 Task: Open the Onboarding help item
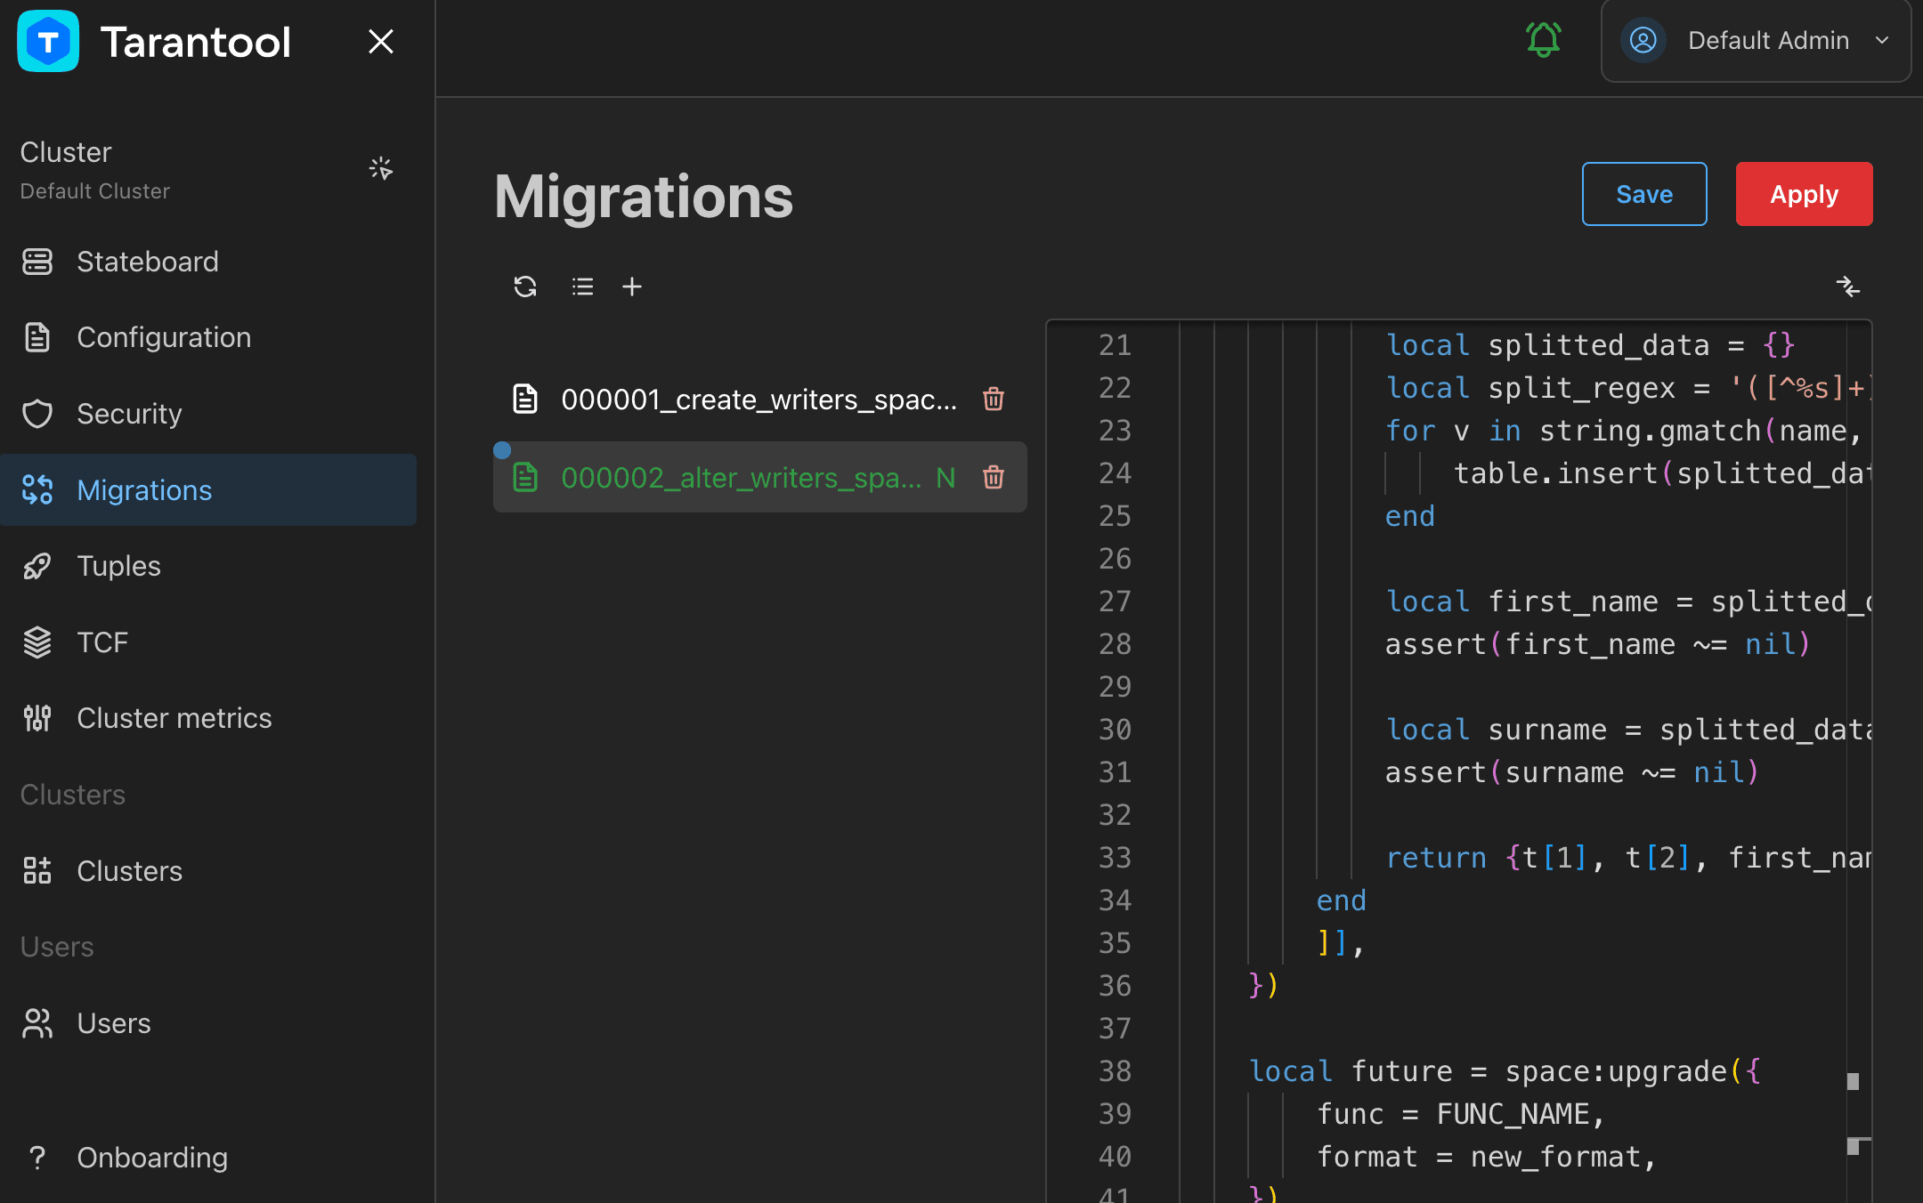point(208,1158)
